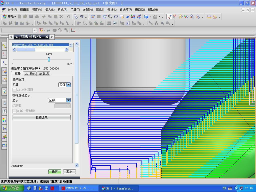Click the 运动数 input field showing 10
256x192 pixels.
(62, 106)
